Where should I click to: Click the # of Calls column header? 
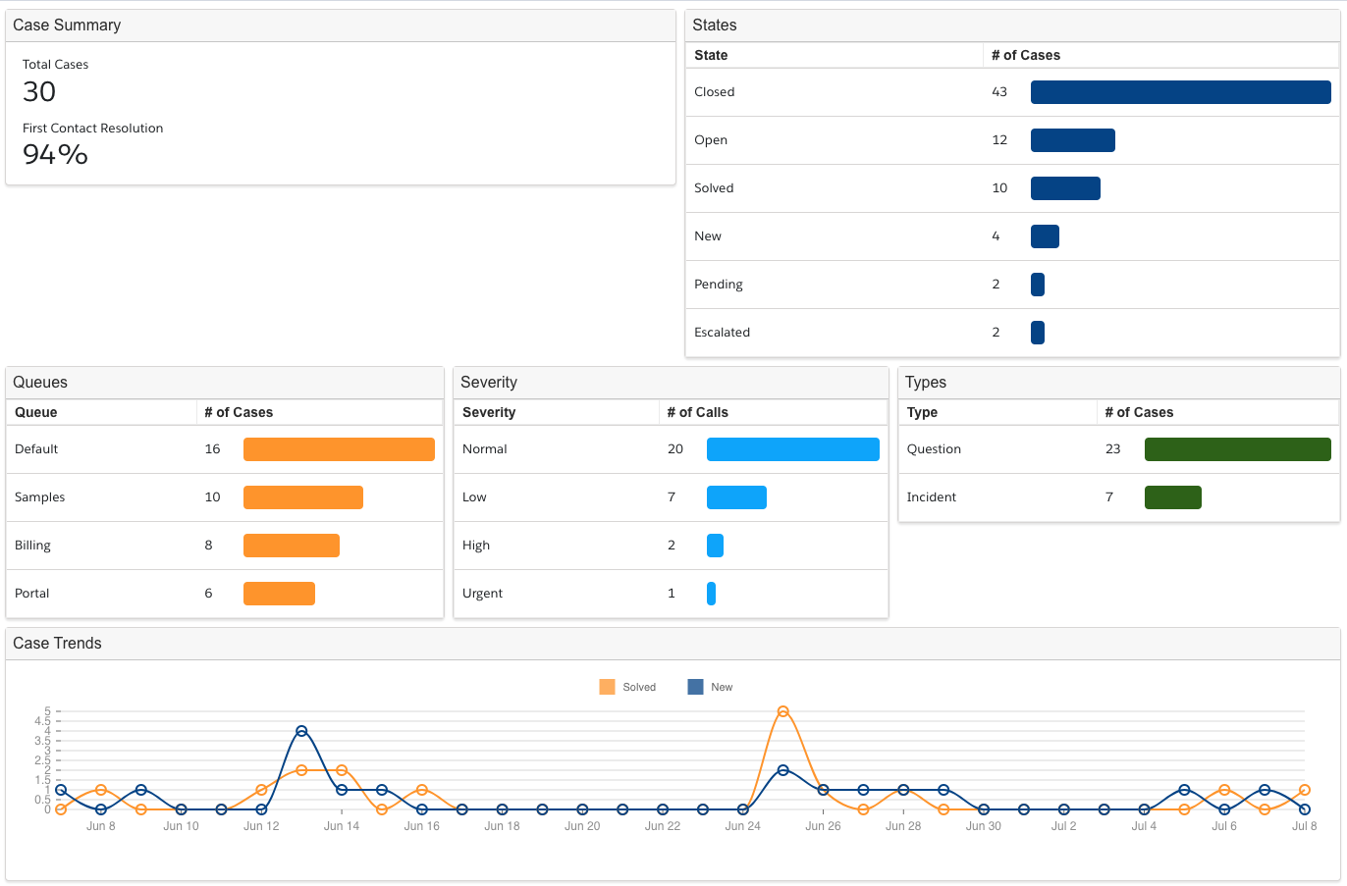697,412
